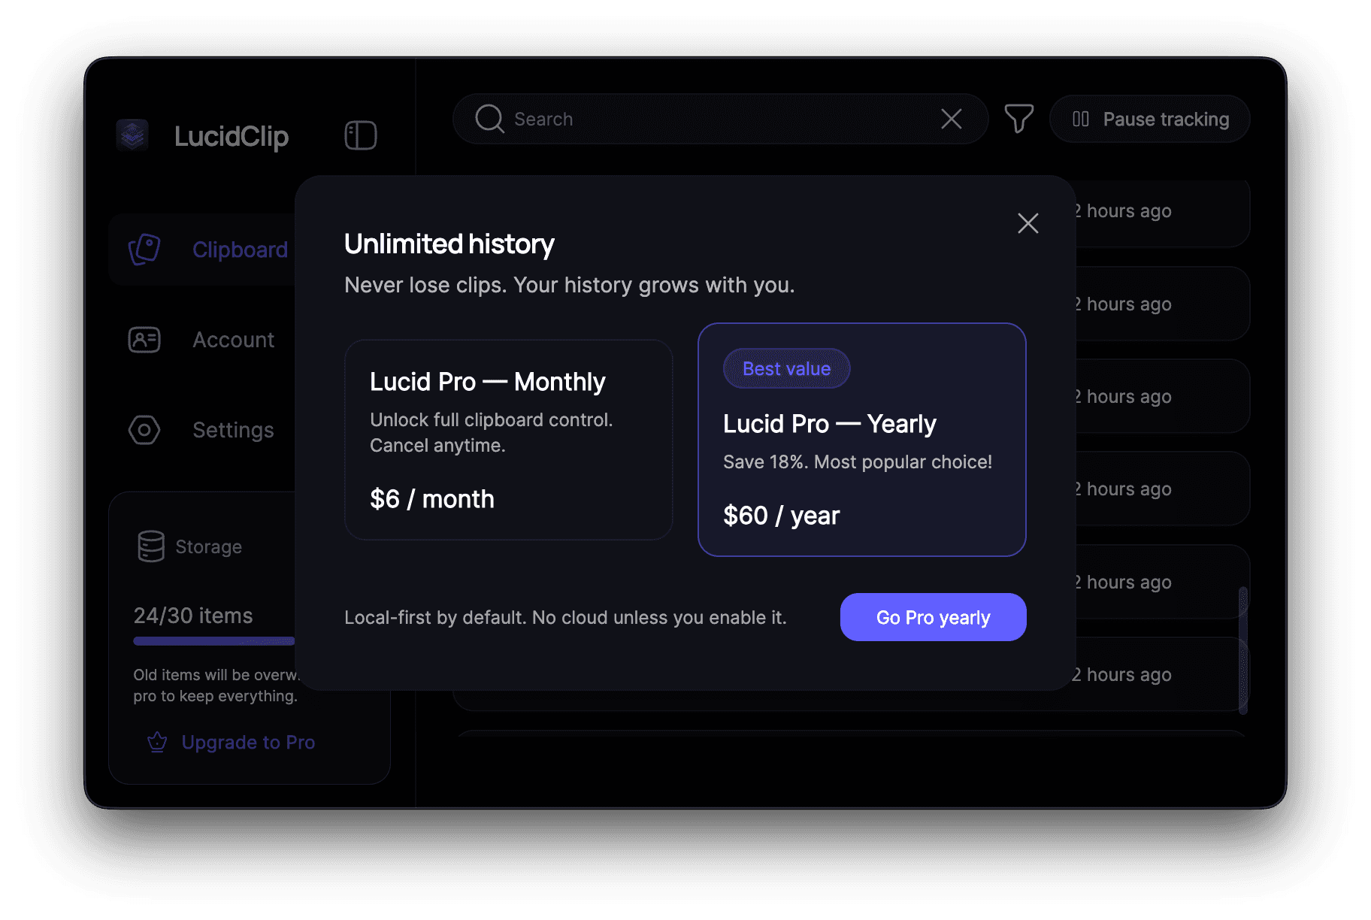Click the storage usage progress bar
1371x920 pixels.
(x=213, y=640)
